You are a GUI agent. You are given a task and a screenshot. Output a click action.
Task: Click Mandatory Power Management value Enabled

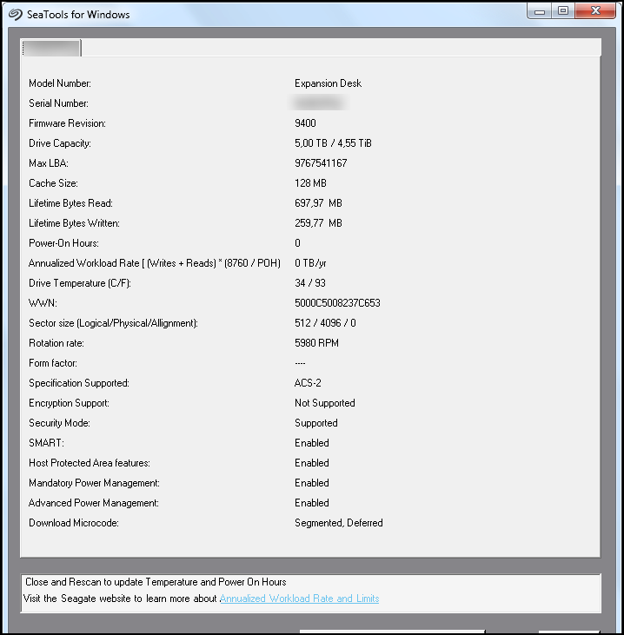tap(312, 483)
